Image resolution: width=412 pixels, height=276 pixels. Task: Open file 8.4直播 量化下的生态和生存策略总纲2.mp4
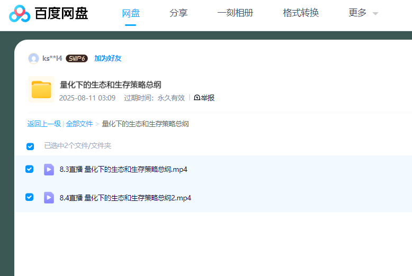125,198
